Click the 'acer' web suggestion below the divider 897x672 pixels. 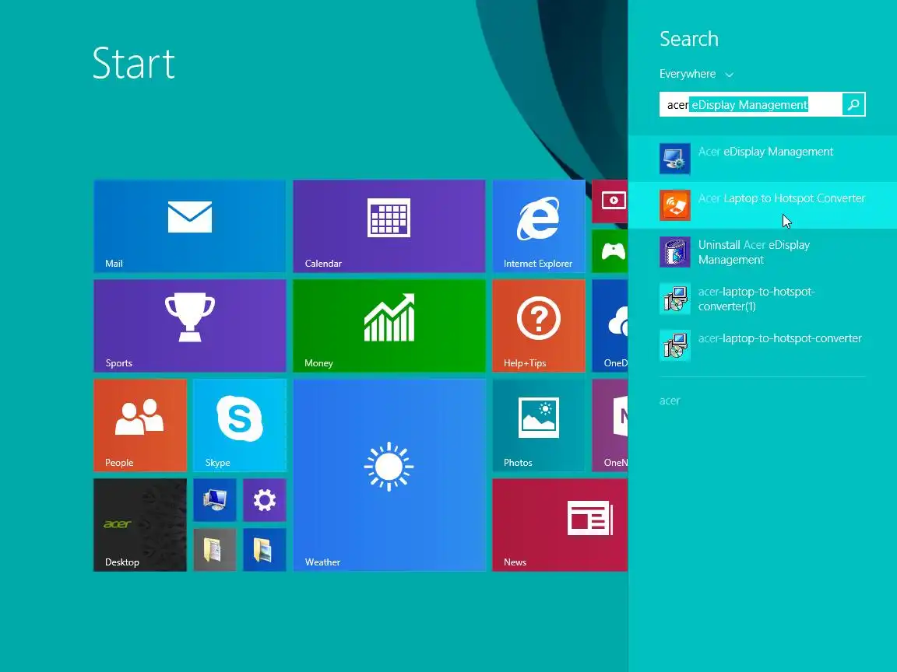tap(670, 401)
